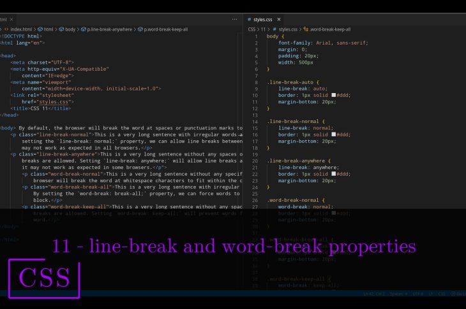Viewport: 466px width, 309px height.
Task: Close the styles.css editor tab
Action: 278,20
